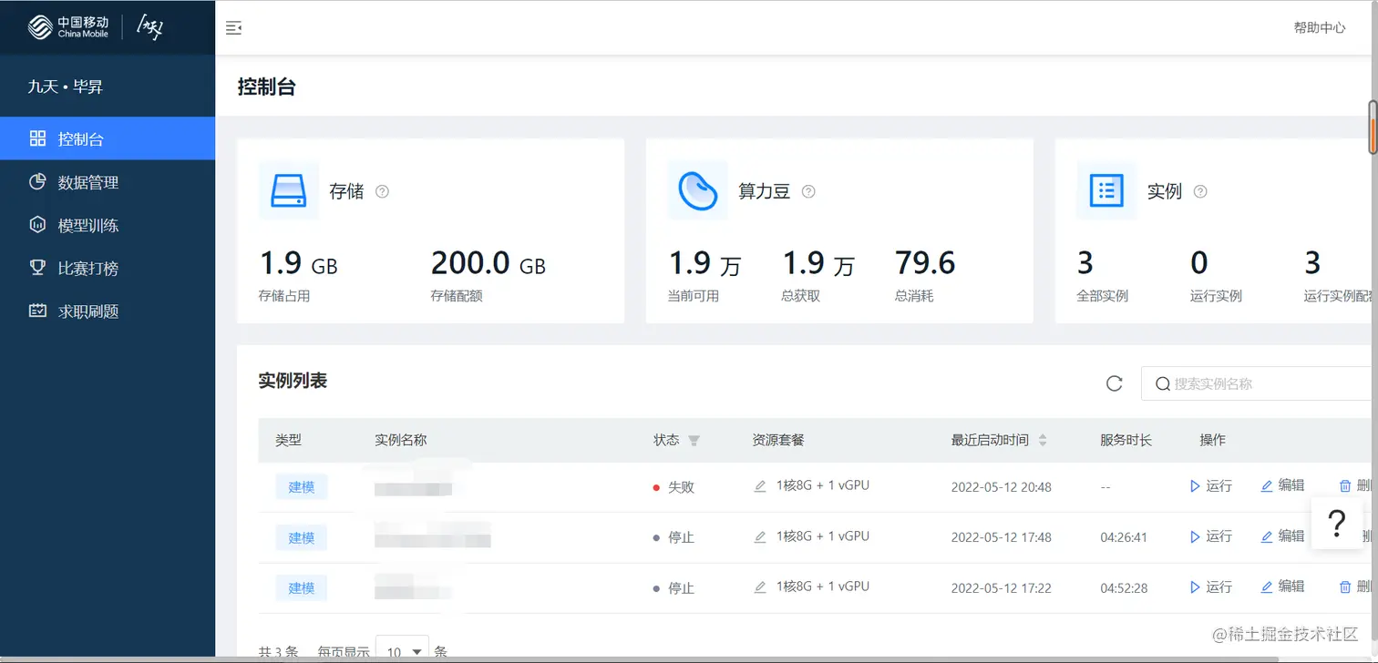Screen dimensions: 1378x663
Task: Open the 实例 help icon
Action: 1200,191
